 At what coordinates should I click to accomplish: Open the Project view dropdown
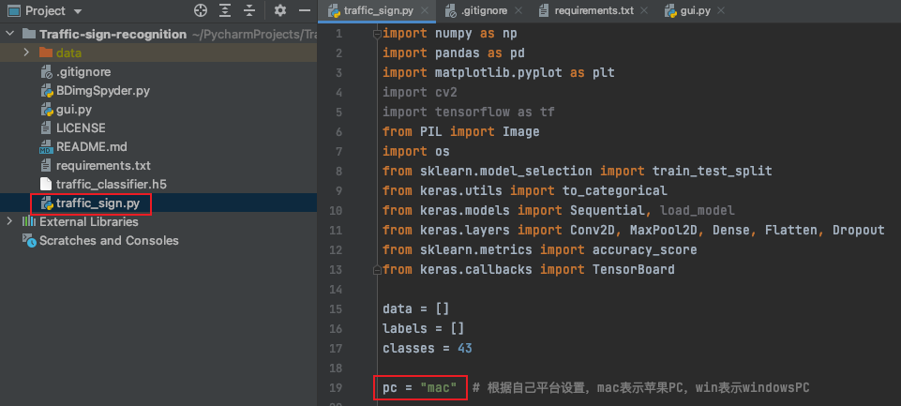76,11
